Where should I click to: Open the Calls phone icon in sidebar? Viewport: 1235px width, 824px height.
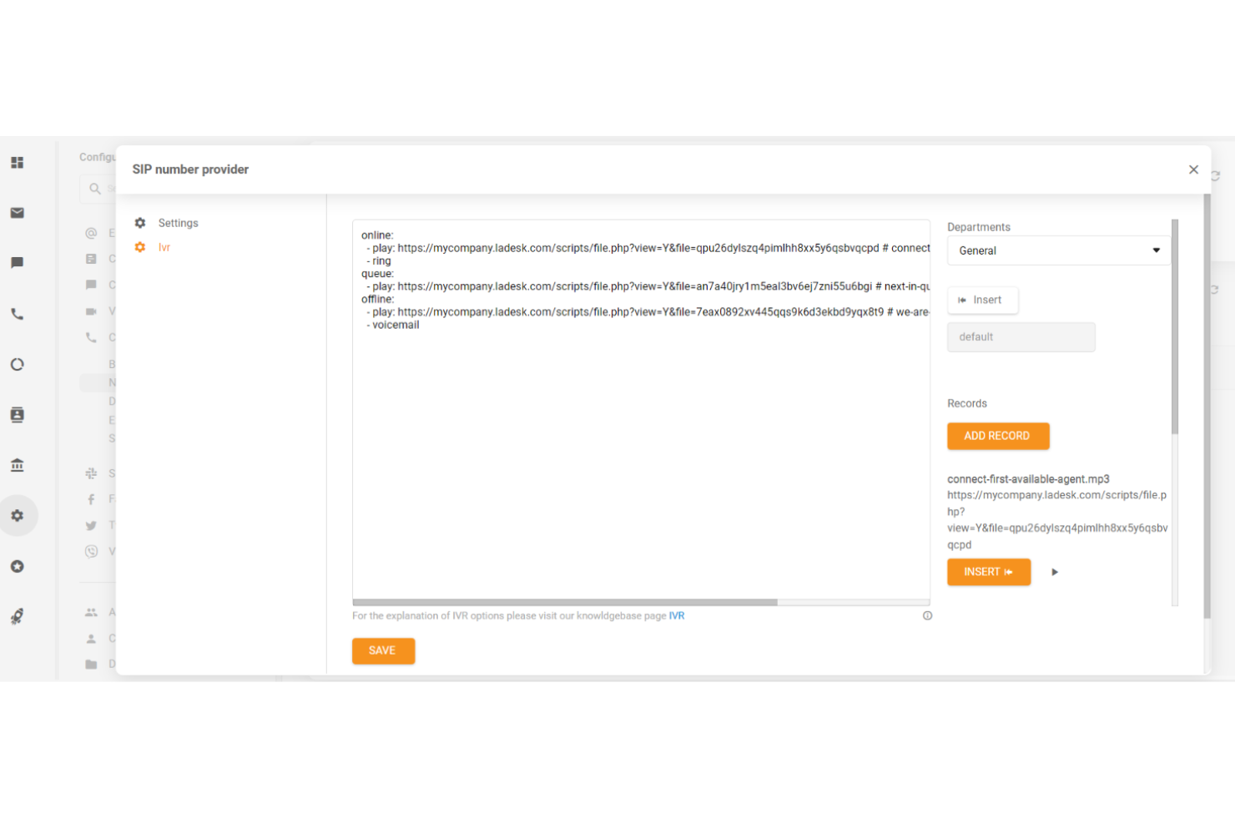17,315
